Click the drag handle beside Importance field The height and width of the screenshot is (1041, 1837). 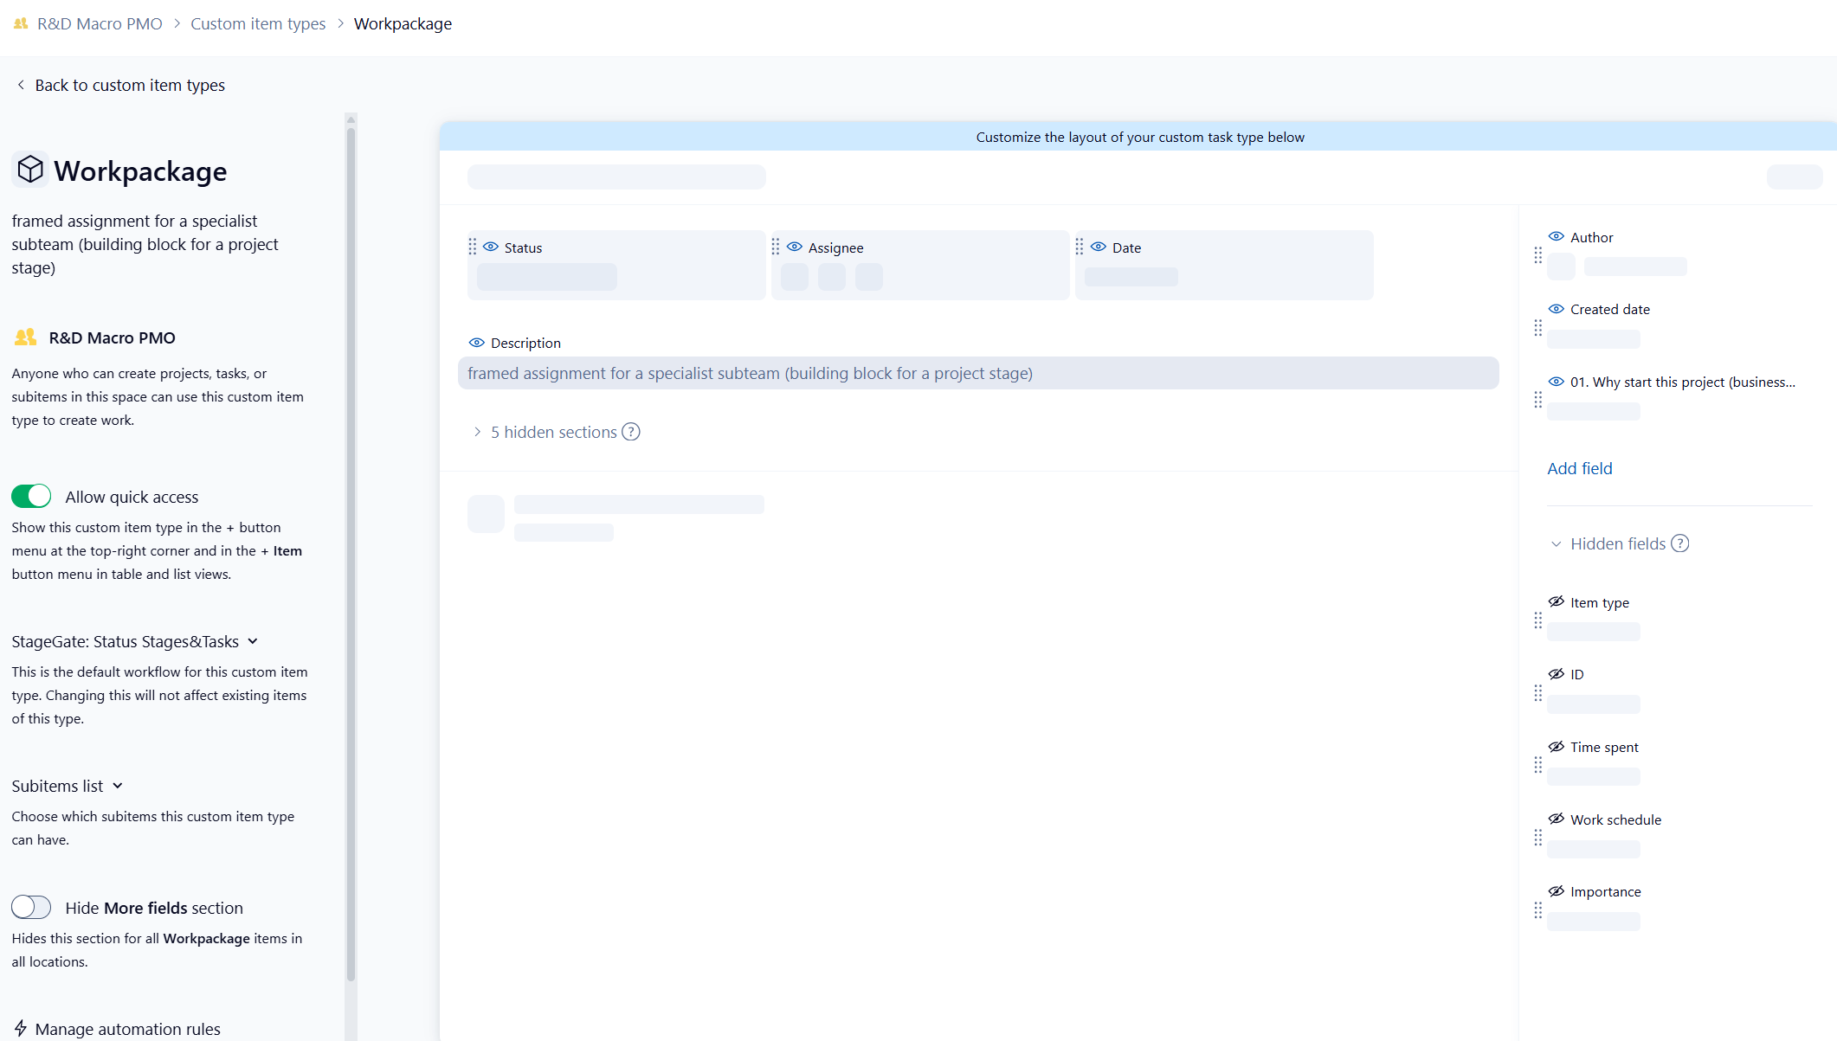(1537, 909)
